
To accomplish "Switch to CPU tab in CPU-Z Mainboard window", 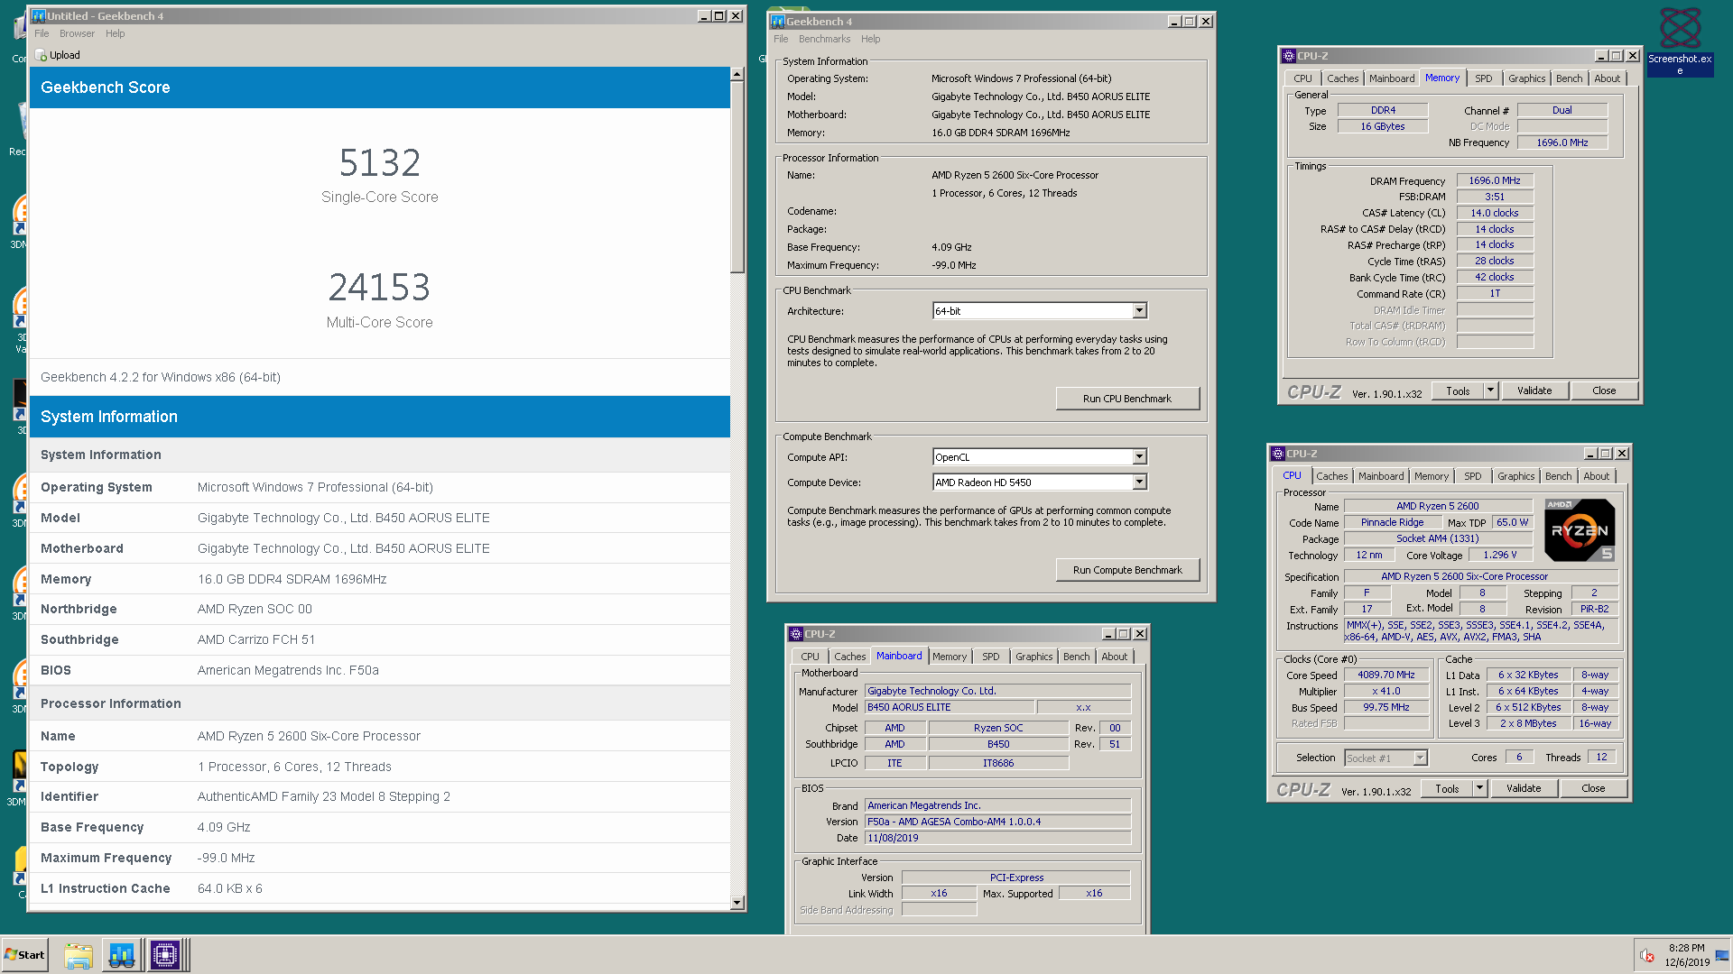I will pyautogui.click(x=810, y=657).
